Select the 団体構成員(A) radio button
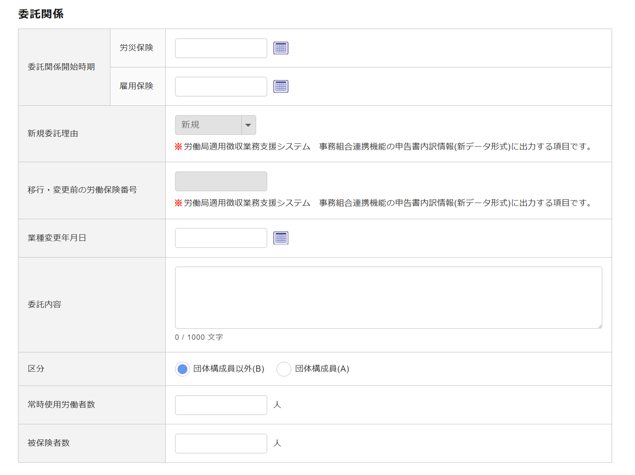 284,369
